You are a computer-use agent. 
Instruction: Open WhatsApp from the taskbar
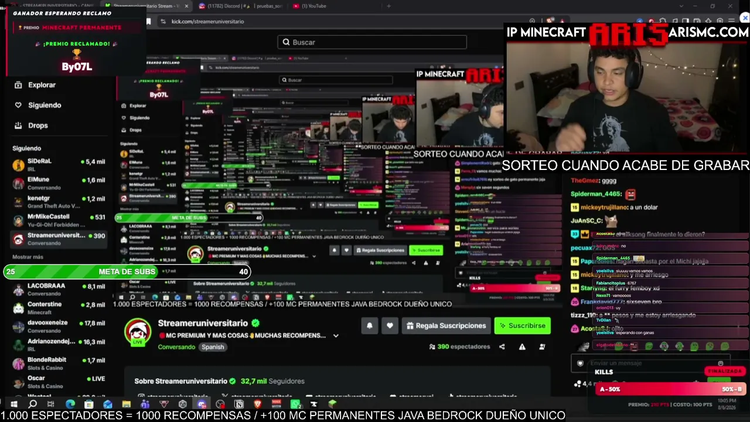click(x=296, y=404)
